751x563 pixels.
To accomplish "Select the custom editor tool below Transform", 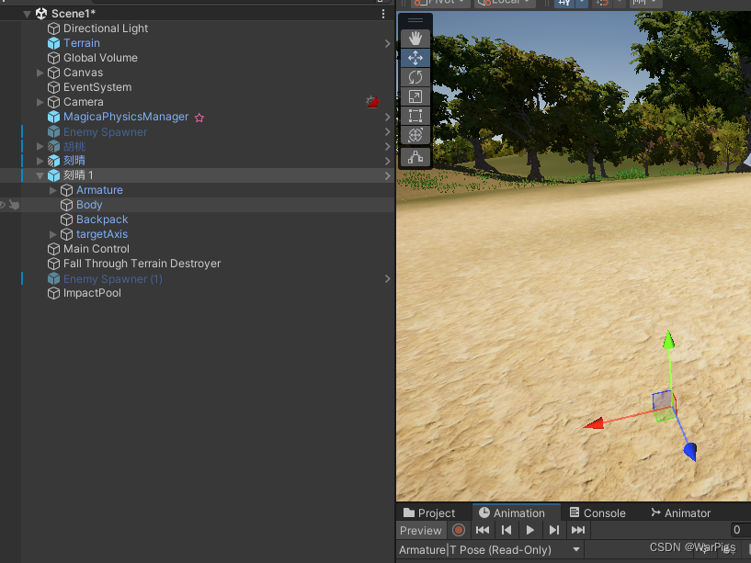I will click(415, 156).
